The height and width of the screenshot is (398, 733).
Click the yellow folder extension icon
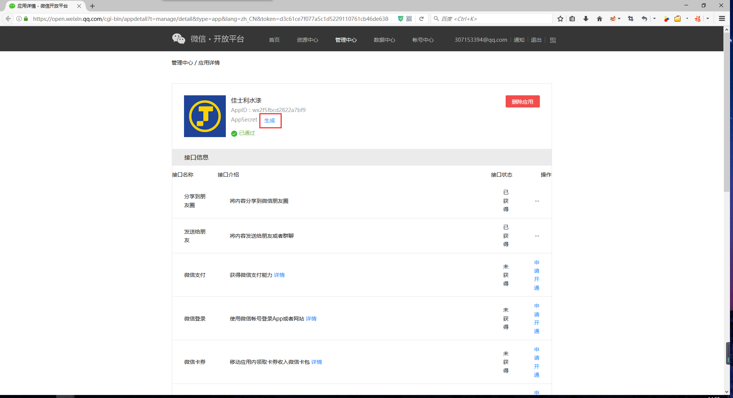[677, 19]
